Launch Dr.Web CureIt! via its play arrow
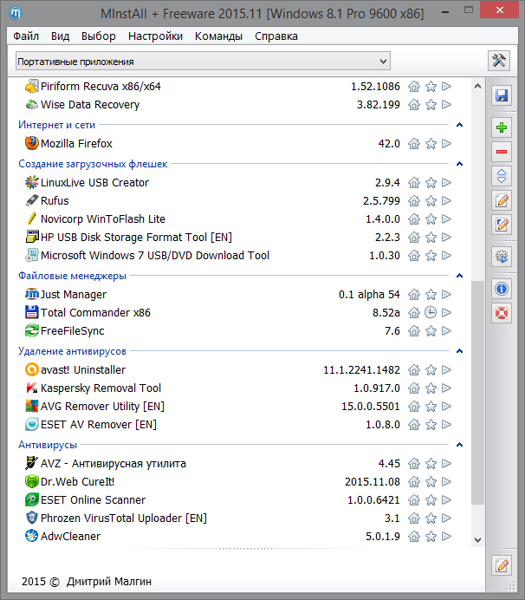Viewport: 525px width, 600px height. tap(446, 482)
